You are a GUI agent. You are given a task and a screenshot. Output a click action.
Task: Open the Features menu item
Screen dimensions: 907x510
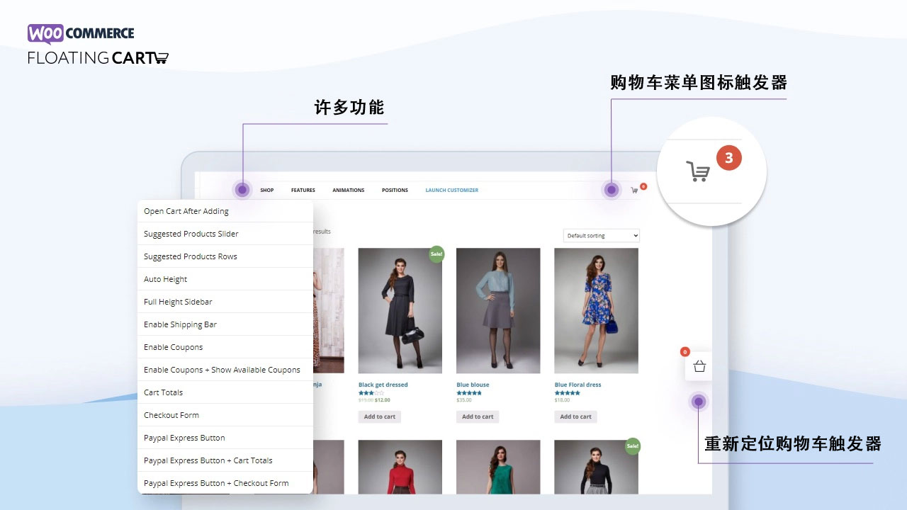tap(303, 190)
